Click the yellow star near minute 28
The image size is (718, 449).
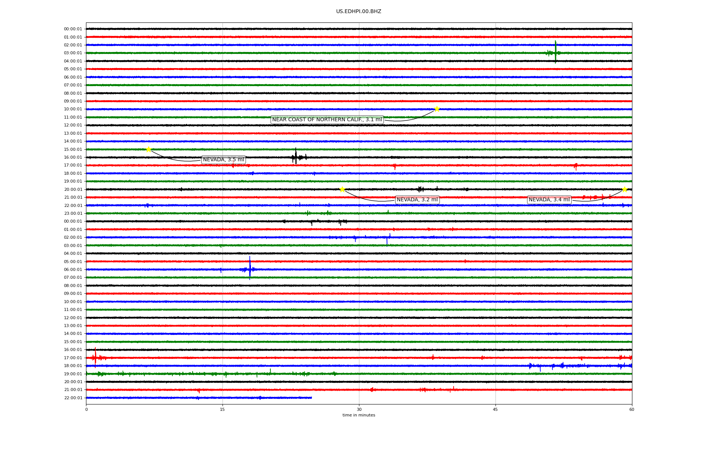tap(342, 189)
